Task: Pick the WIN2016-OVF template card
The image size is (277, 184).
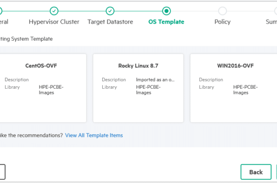Action: [x=233, y=88]
